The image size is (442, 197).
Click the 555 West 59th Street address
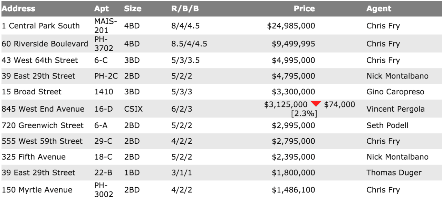(x=42, y=141)
